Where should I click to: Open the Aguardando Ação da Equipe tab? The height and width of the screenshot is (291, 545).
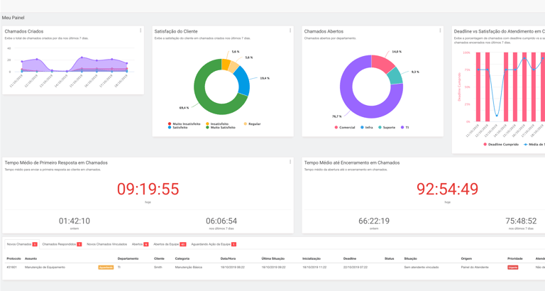pyautogui.click(x=214, y=244)
